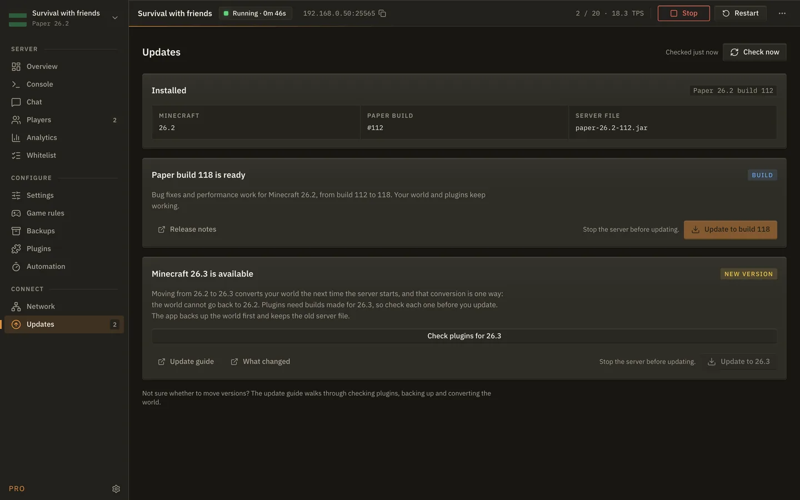Restart the server
Viewport: 800px width, 500px height.
741,13
